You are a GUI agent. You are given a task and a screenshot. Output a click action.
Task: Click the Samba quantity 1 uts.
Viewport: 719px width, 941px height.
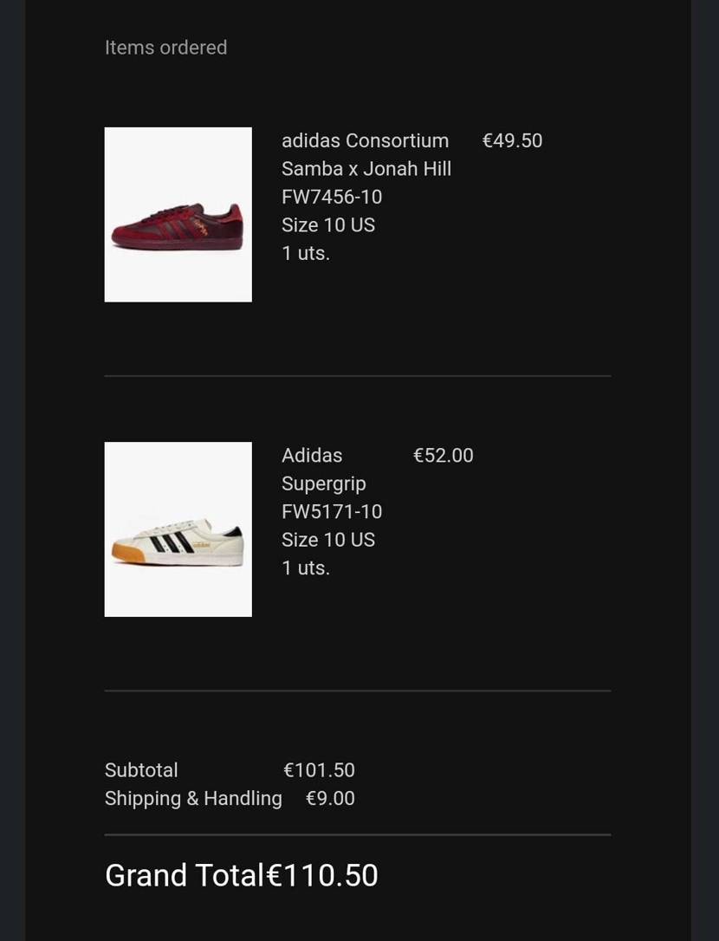(306, 253)
